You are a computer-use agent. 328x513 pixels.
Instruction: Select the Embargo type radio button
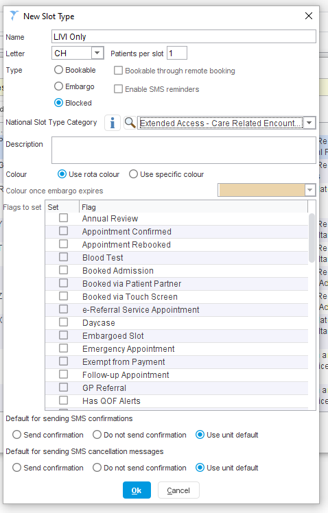[58, 86]
